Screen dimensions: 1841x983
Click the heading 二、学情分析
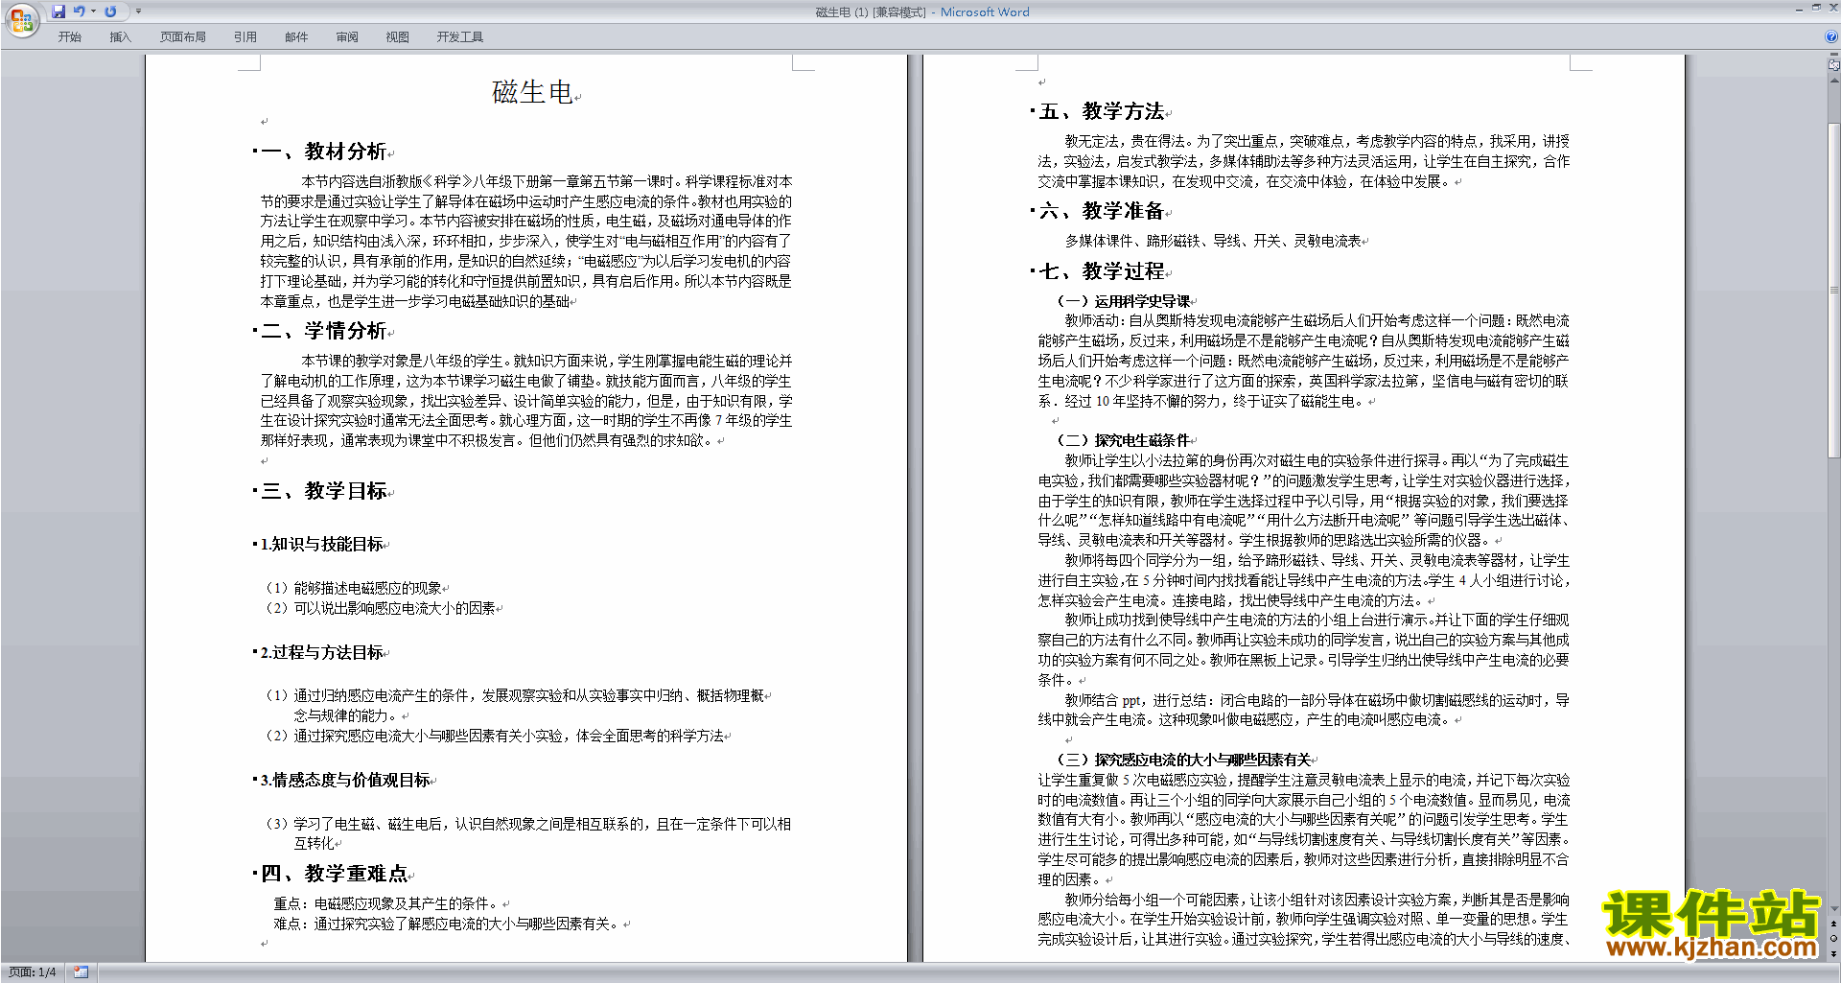pyautogui.click(x=323, y=331)
